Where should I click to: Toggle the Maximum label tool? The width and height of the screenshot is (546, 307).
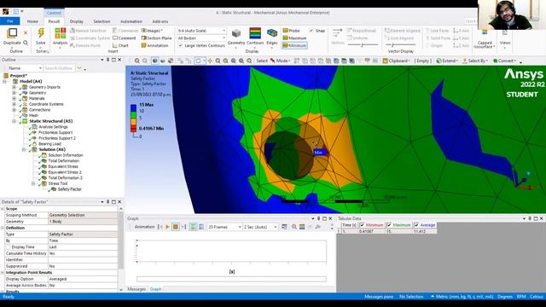coord(294,38)
